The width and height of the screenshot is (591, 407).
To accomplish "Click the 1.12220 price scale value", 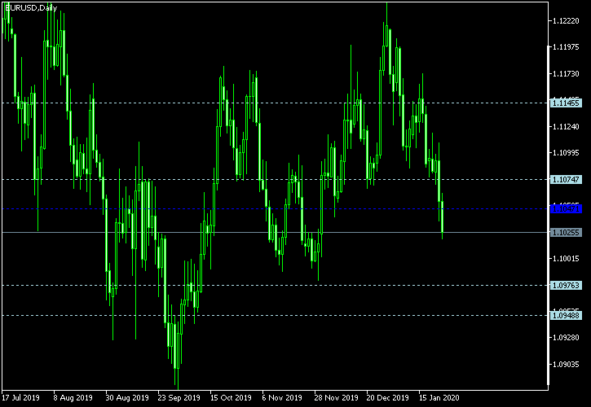I will [566, 21].
